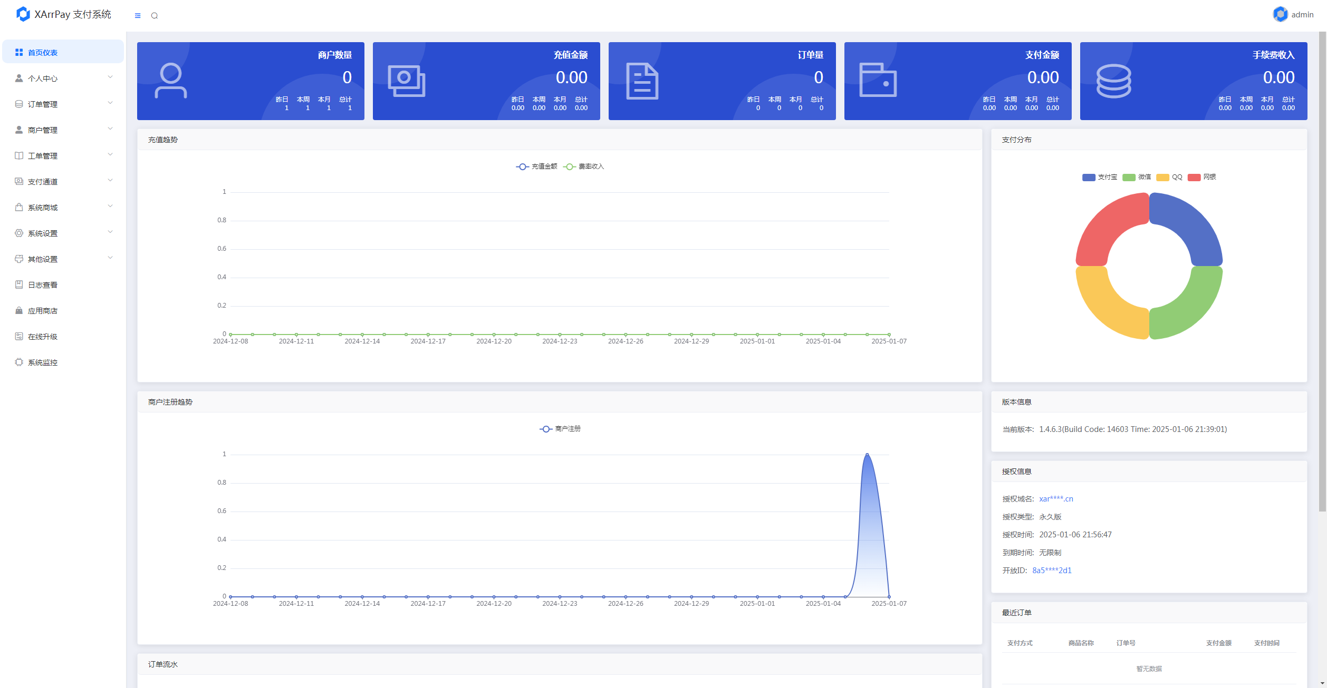
Task: Click the XArrPay logo icon
Action: [23, 14]
